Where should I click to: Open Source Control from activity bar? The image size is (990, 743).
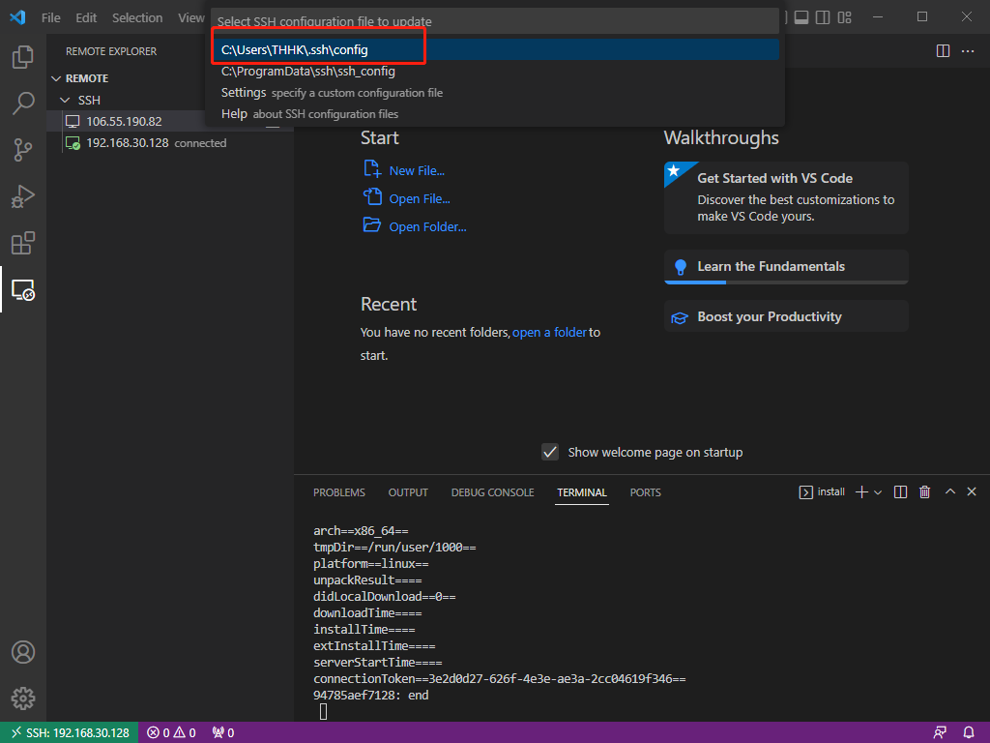tap(23, 150)
